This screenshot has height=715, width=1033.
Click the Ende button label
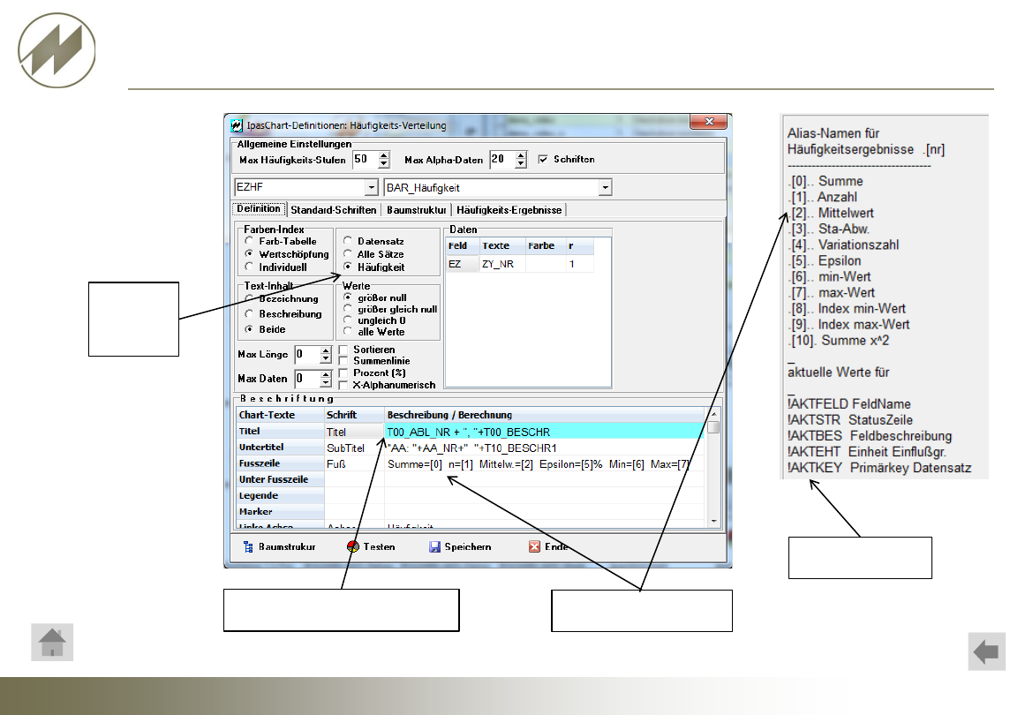(556, 546)
